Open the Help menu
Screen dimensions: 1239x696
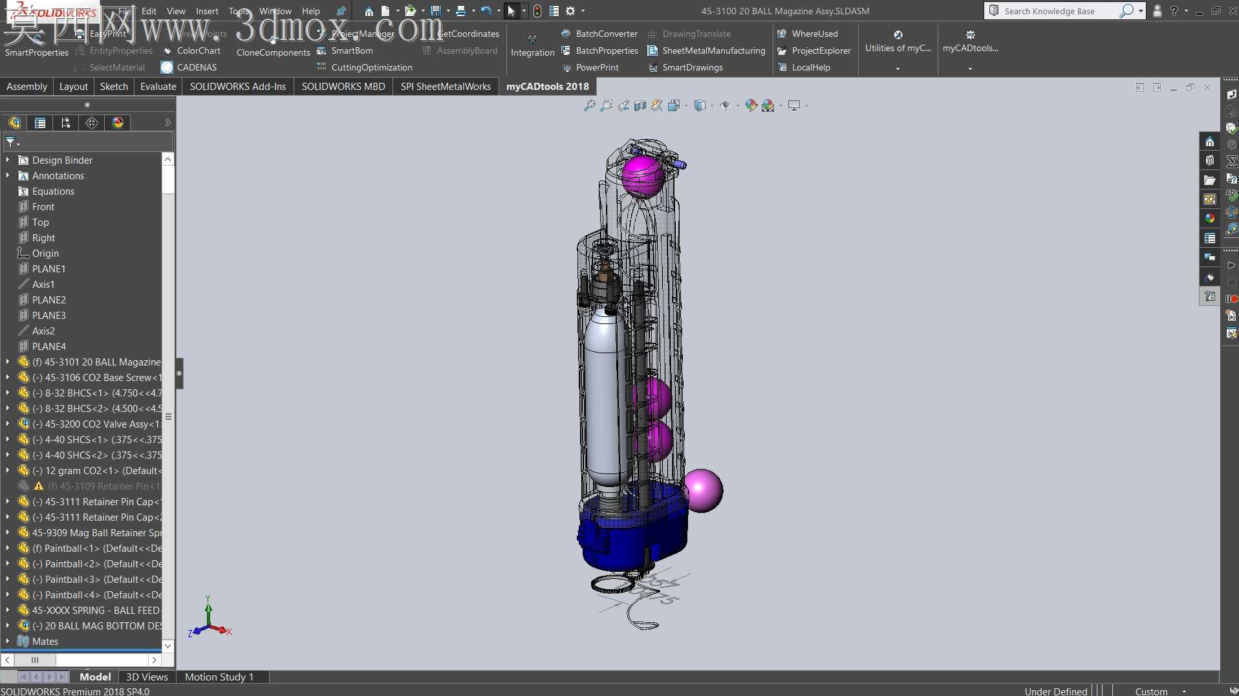click(x=311, y=11)
